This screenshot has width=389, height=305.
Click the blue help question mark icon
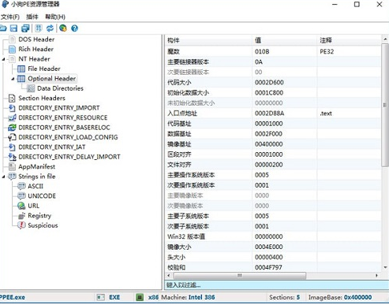click(75, 28)
